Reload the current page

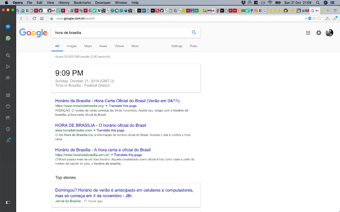click(34, 18)
